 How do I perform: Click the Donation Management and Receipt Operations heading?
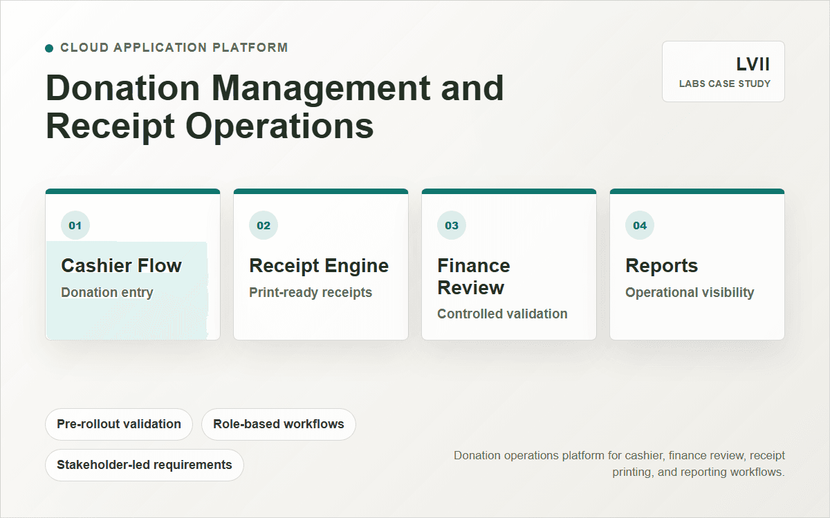click(x=275, y=107)
